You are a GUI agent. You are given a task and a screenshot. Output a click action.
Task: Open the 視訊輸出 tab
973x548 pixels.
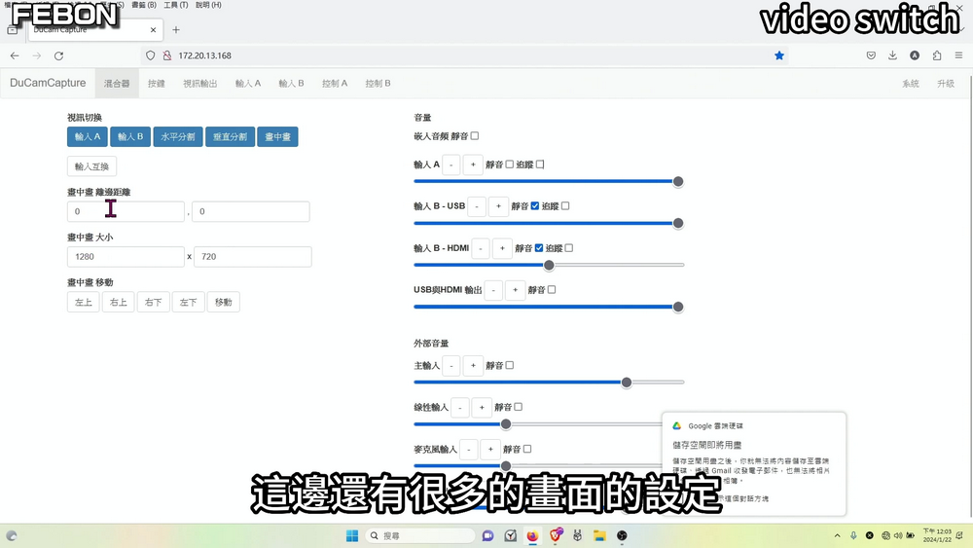(199, 83)
